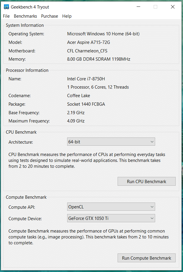Close the Geekbench 4 Tryout window
Image resolution: width=183 pixels, height=272 pixels.
tap(173, 7)
